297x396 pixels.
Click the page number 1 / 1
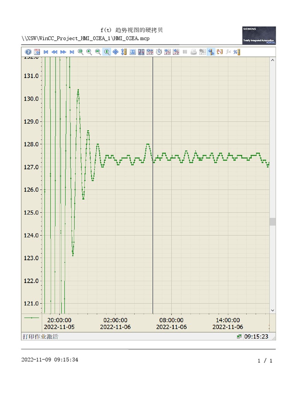pos(265,361)
